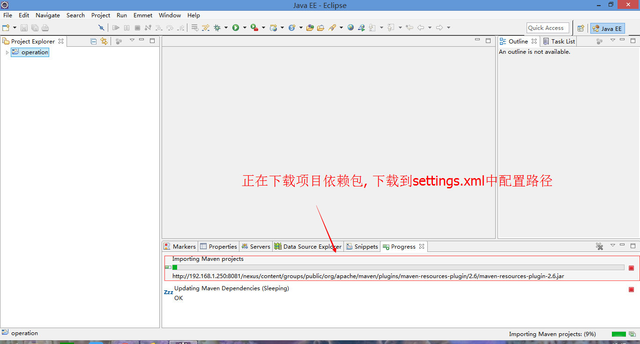Image resolution: width=640 pixels, height=344 pixels.
Task: Switch to the Task List tab
Action: point(558,41)
